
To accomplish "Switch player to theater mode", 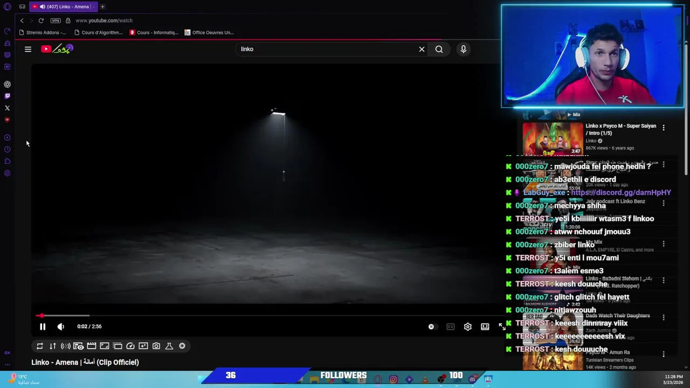I will (485, 327).
